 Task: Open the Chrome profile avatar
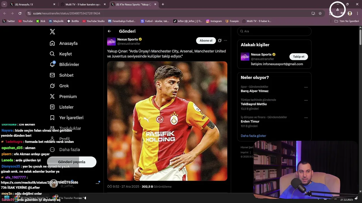[350, 13]
